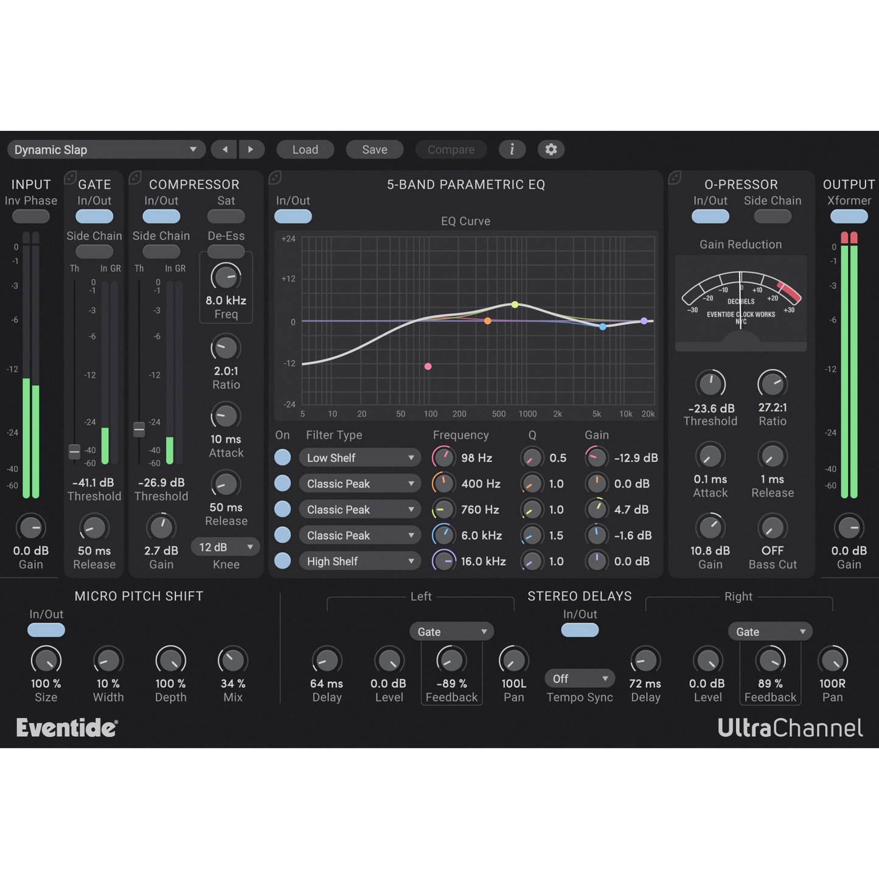
Task: Click the Save button
Action: click(375, 150)
